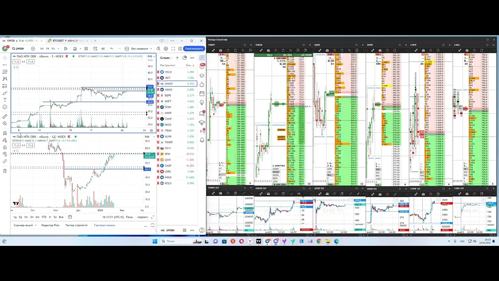
Task: Open the indicators menu
Action: tap(76, 48)
